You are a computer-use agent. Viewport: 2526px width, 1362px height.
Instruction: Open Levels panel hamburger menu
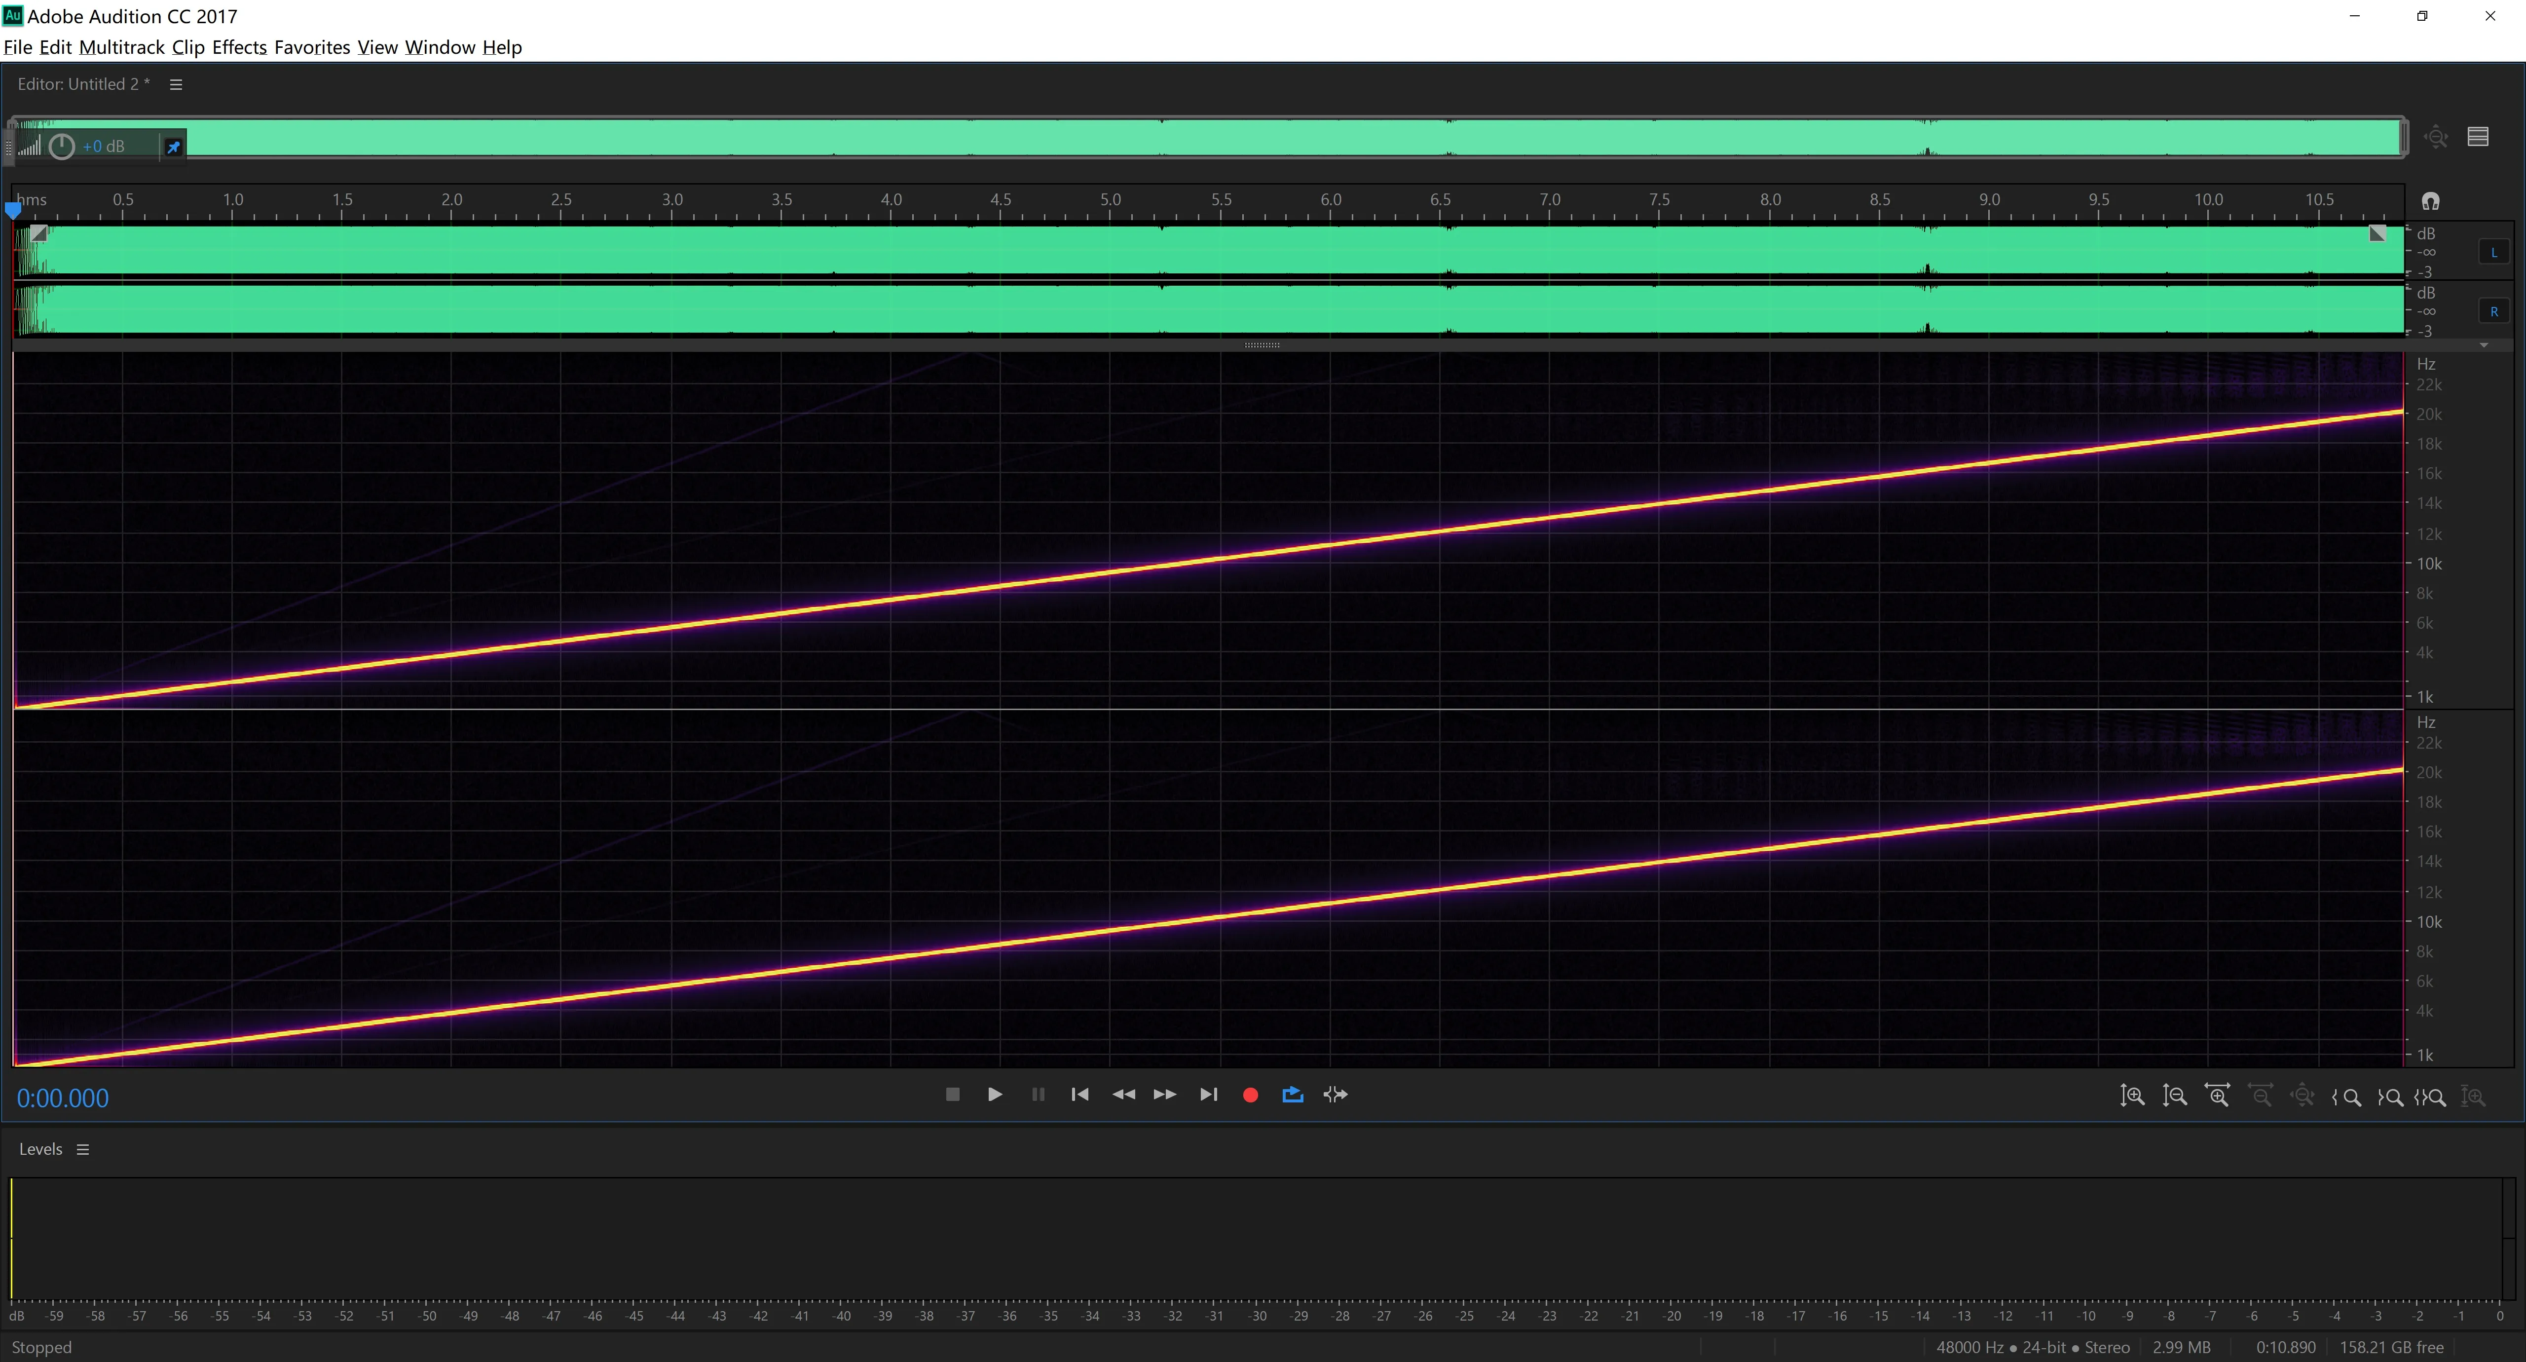[x=83, y=1149]
